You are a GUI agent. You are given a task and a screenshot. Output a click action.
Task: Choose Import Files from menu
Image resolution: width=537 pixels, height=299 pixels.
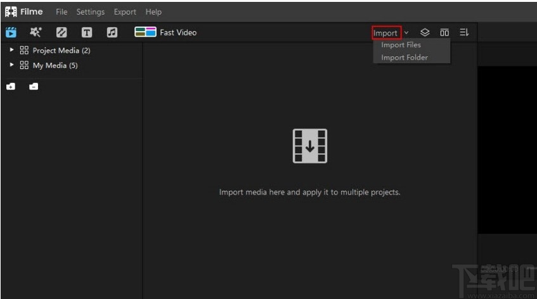tap(401, 45)
